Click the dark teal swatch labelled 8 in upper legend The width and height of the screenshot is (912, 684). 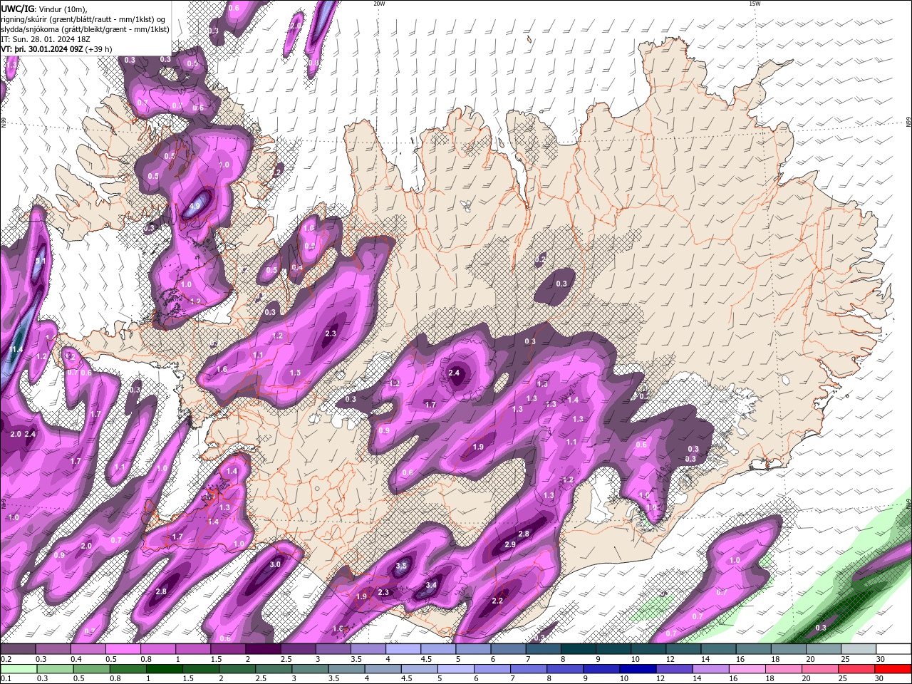(x=578, y=649)
